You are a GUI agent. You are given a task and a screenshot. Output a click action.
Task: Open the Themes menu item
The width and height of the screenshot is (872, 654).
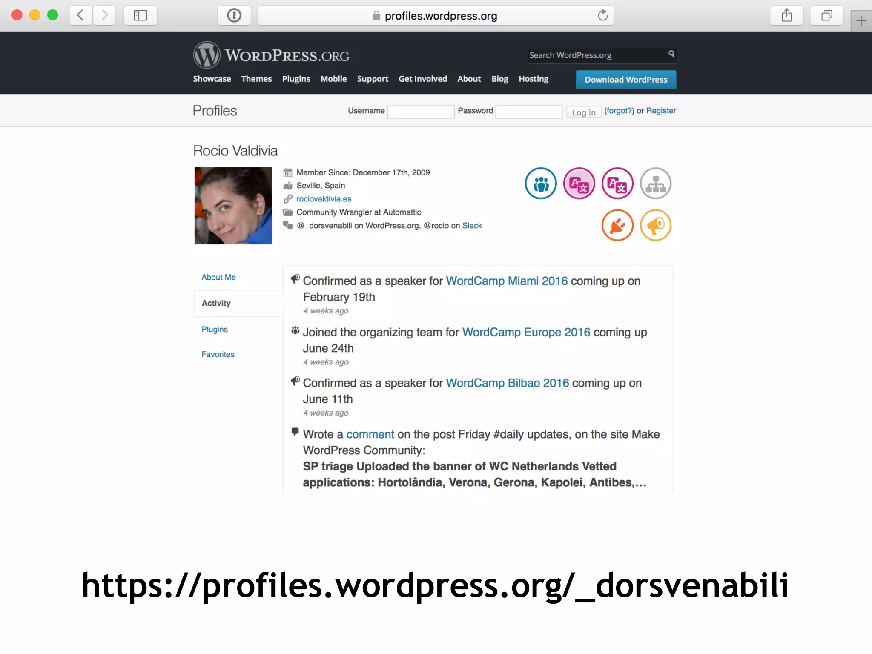coord(256,79)
